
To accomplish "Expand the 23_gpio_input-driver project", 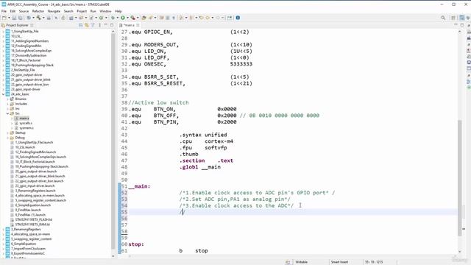I will coord(3,90).
